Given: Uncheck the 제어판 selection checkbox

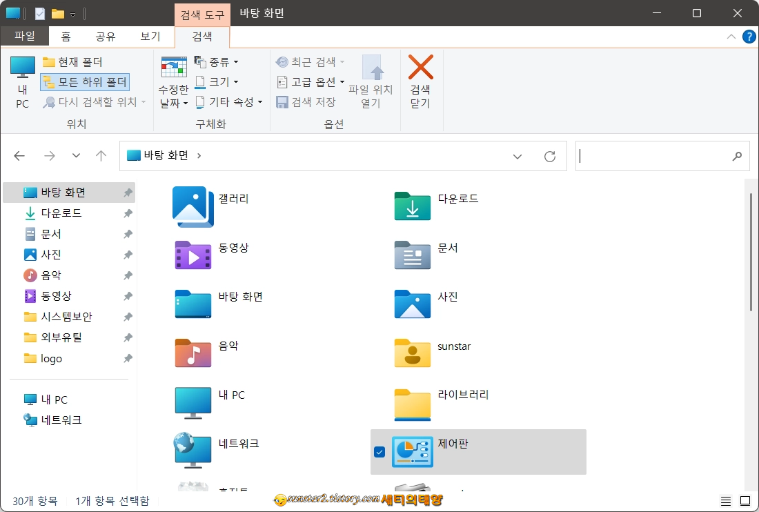Looking at the screenshot, I should click(380, 452).
